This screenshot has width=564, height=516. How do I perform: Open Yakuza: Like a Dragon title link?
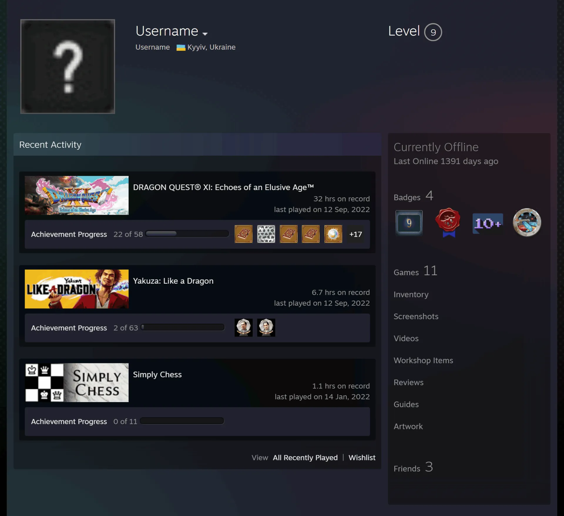tap(173, 281)
